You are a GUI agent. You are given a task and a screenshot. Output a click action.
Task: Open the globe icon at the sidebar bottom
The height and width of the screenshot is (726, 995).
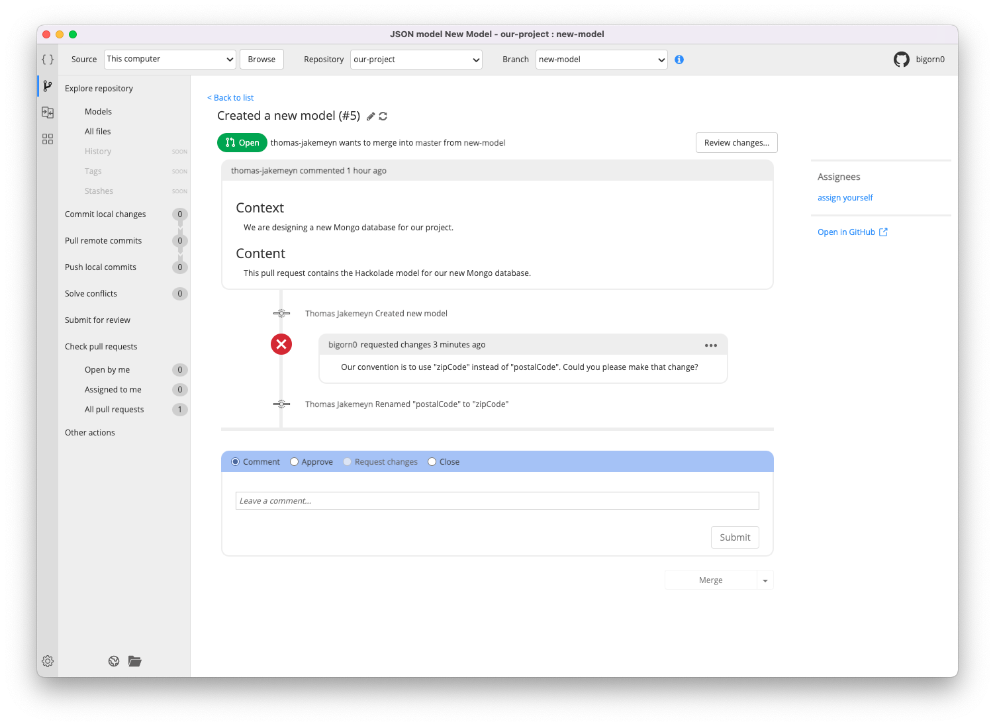coord(113,660)
